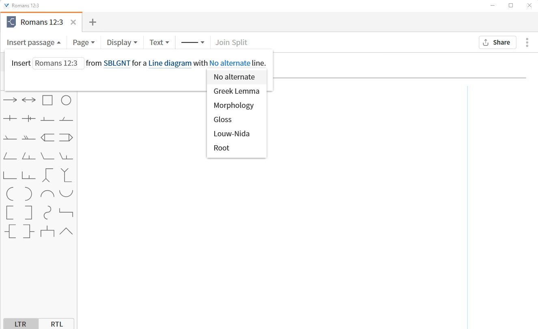Select the double-headed arrow symbol
This screenshot has height=329, width=538.
(x=28, y=99)
